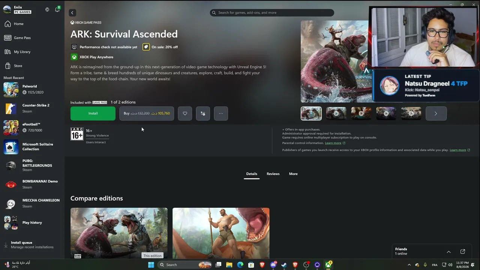Open Play history in the sidebar
Screen dimensions: 480x270
point(32,222)
